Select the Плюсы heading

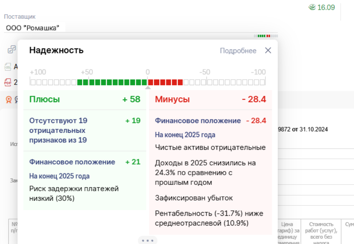(45, 99)
